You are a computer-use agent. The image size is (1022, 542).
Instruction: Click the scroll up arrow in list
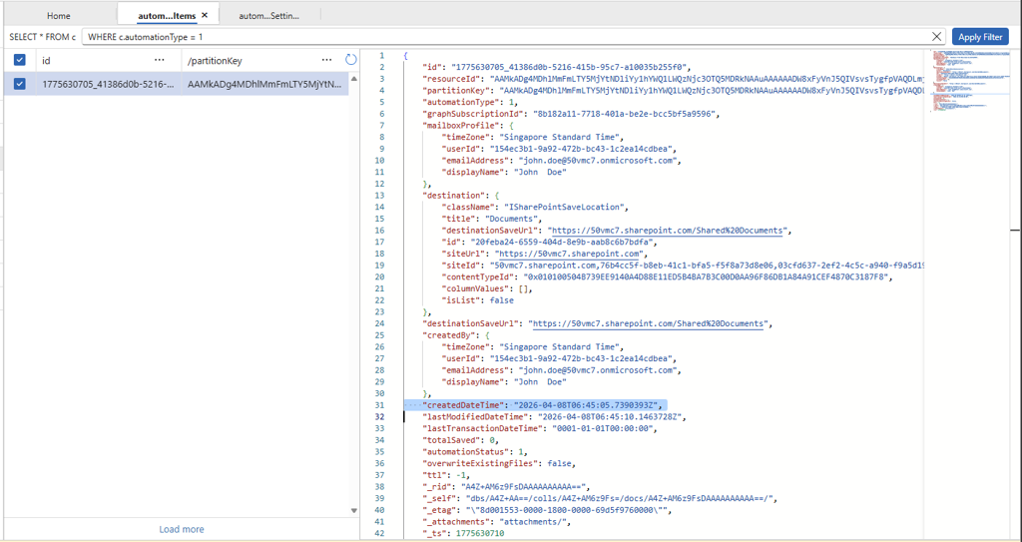(354, 79)
